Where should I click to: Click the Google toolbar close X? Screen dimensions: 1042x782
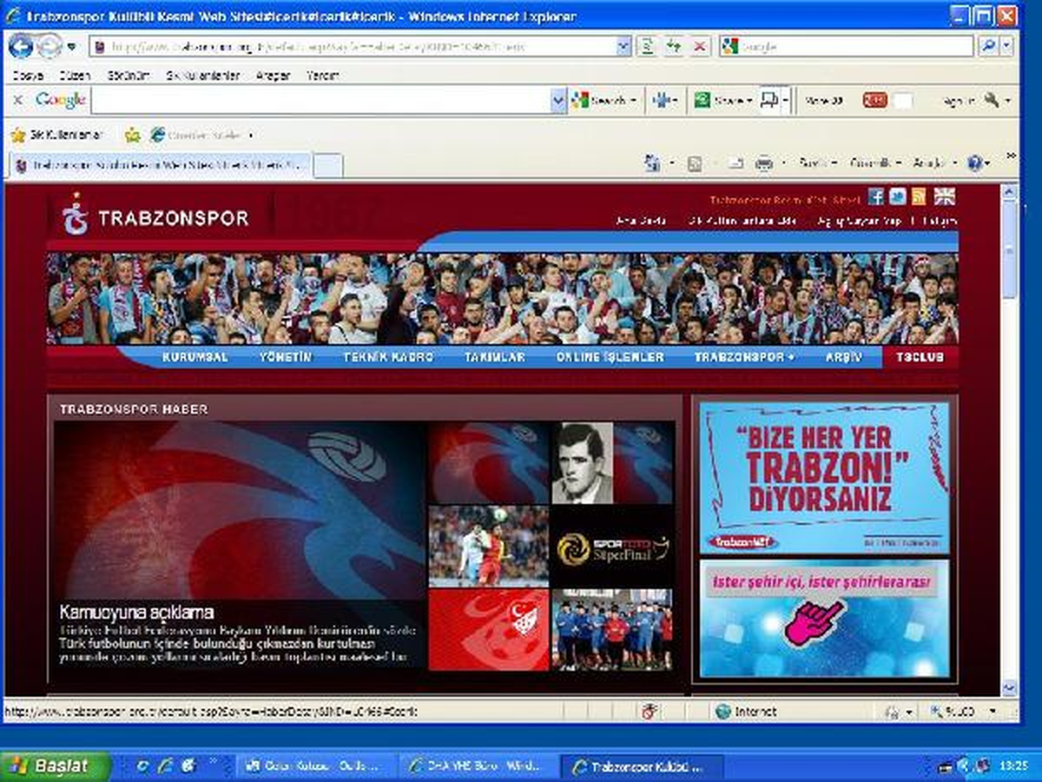click(17, 101)
